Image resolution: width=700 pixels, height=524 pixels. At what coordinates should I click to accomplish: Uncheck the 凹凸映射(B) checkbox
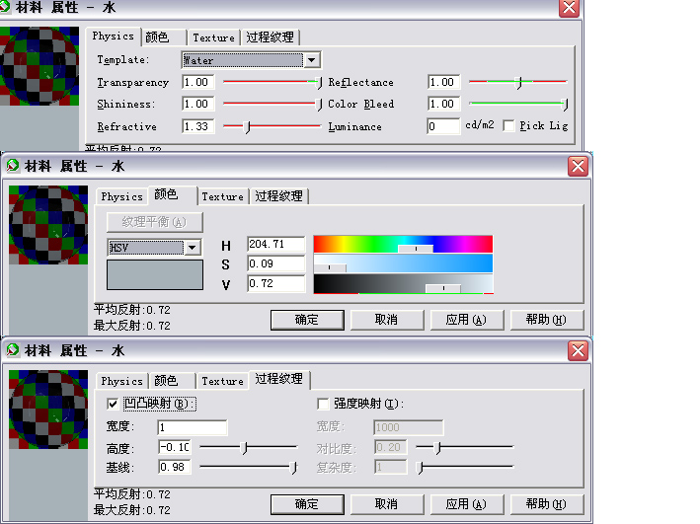coord(113,404)
